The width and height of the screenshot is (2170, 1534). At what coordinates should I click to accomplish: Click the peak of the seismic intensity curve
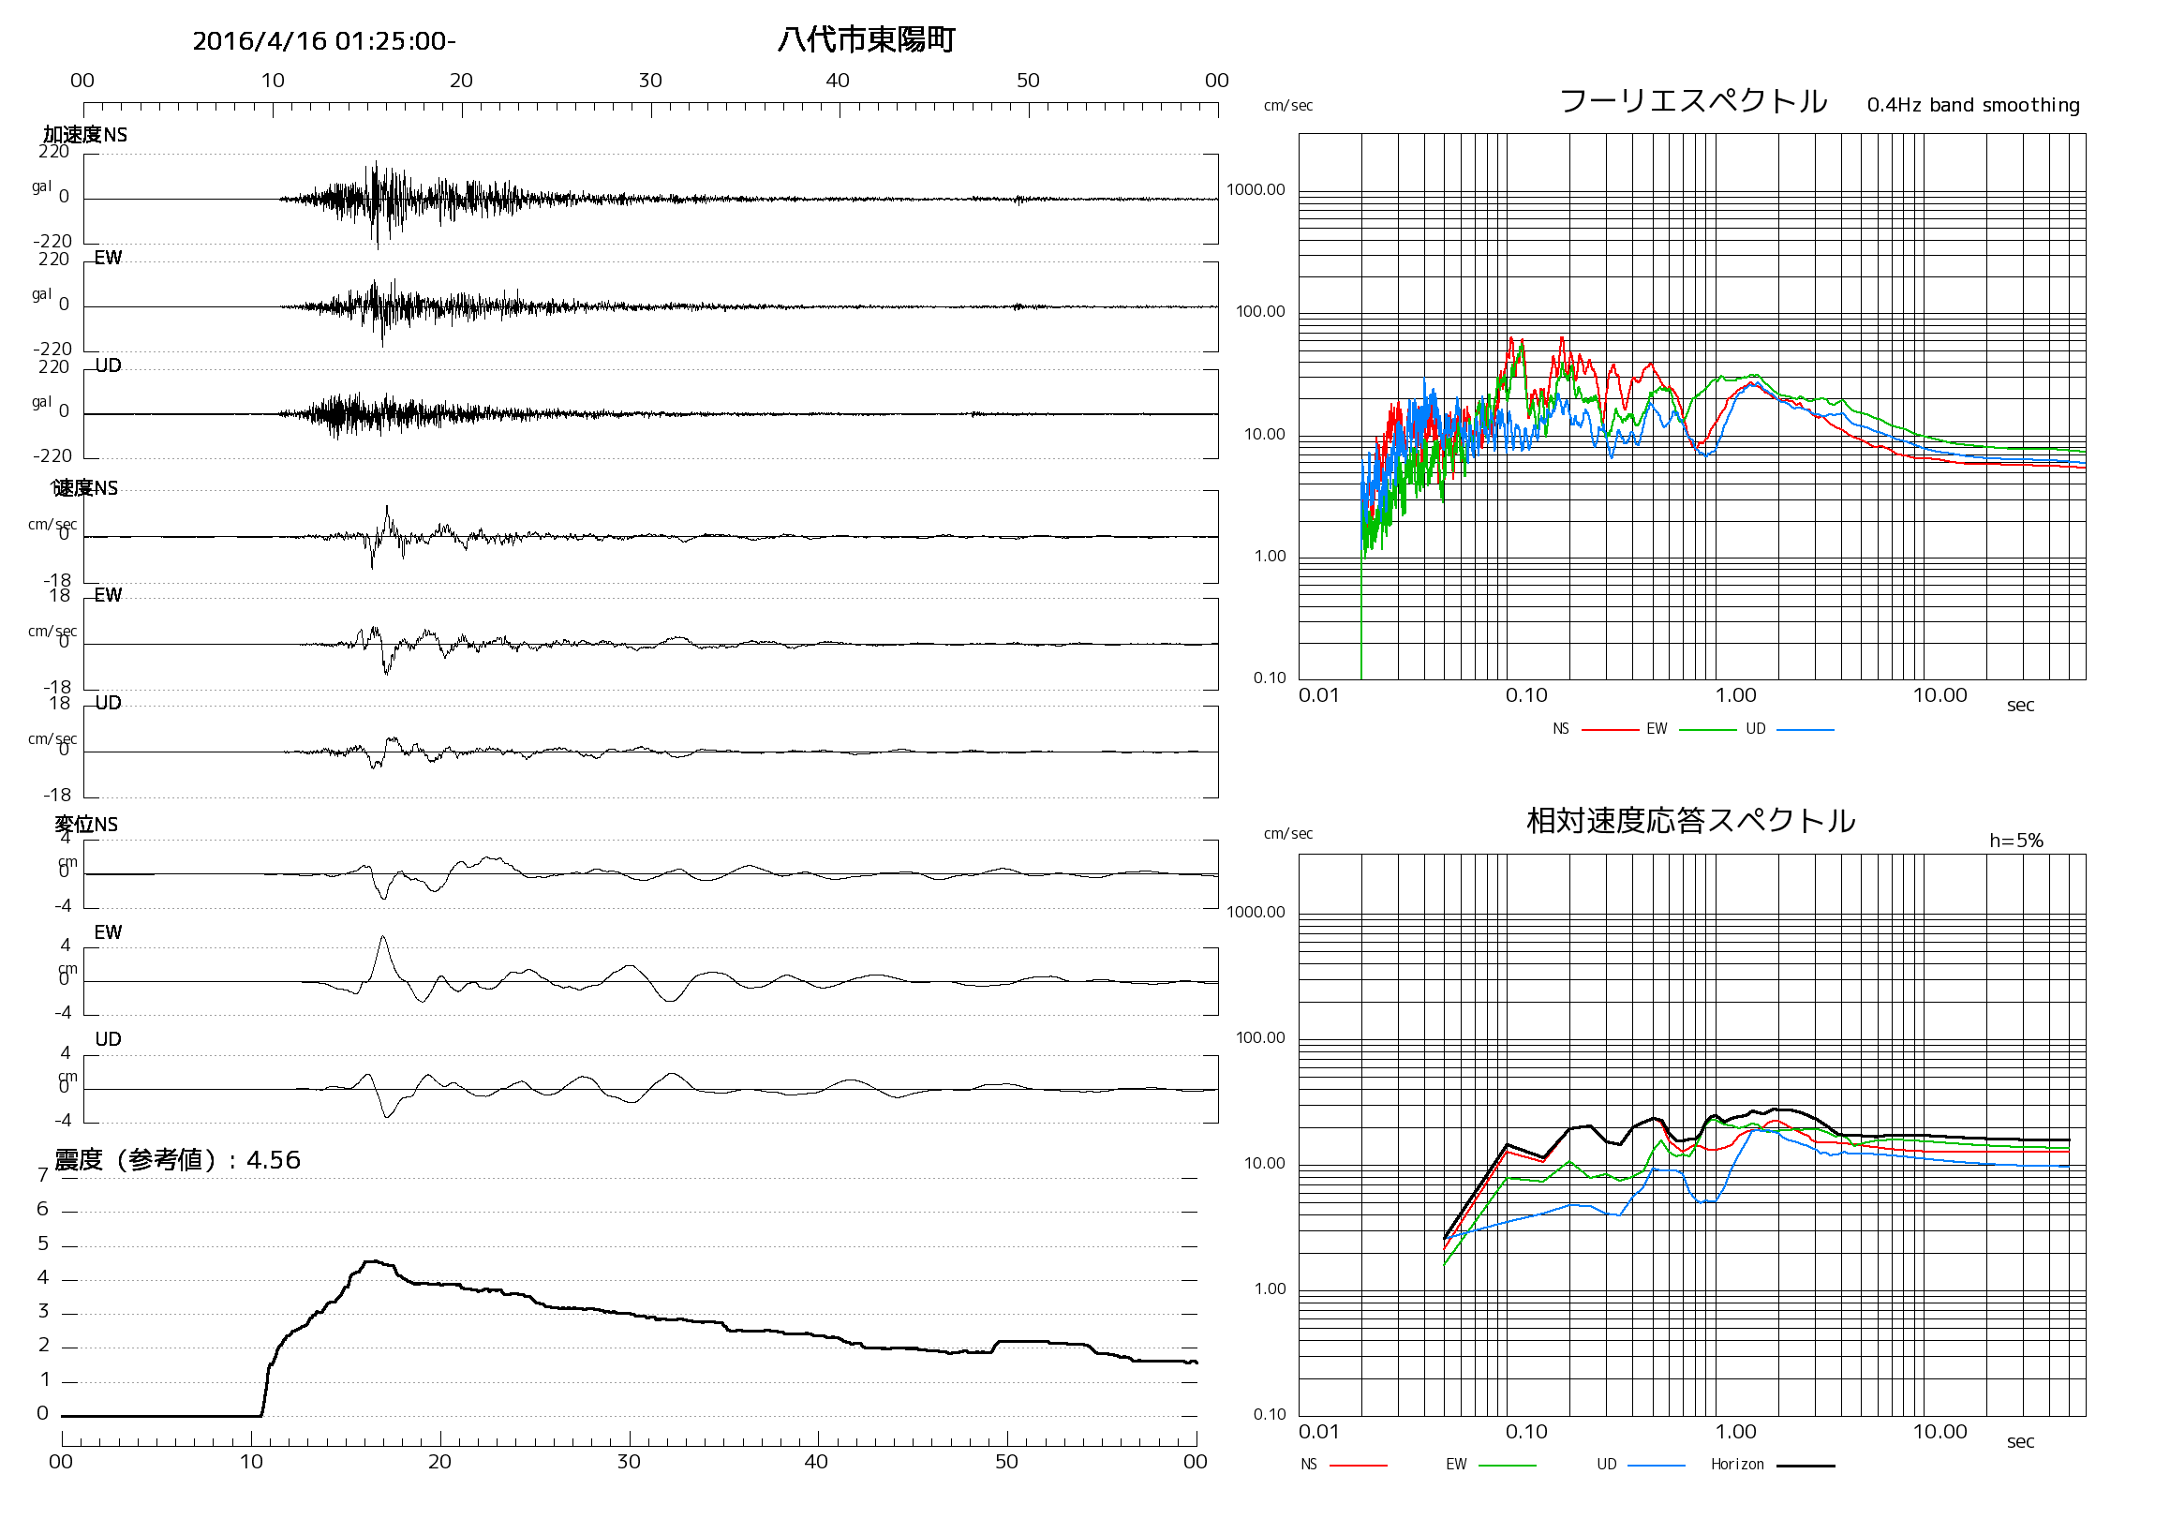pos(373,1261)
